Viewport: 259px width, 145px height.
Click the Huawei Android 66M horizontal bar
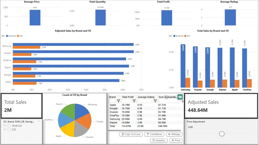(73, 52)
